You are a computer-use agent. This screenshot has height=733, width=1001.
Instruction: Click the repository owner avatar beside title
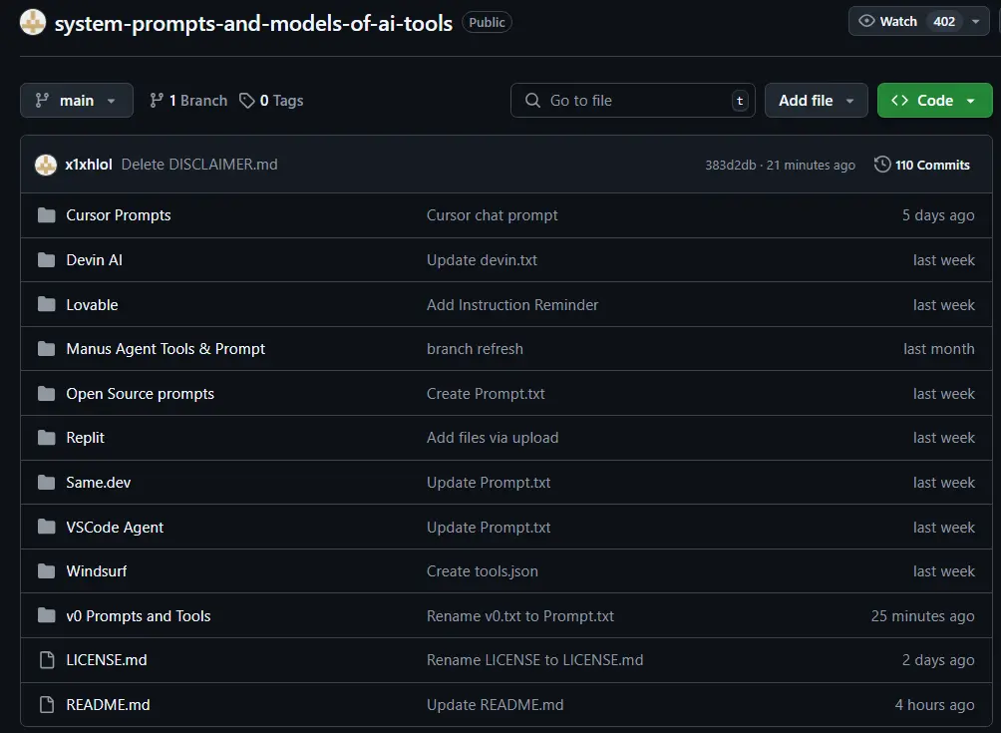coord(33,22)
